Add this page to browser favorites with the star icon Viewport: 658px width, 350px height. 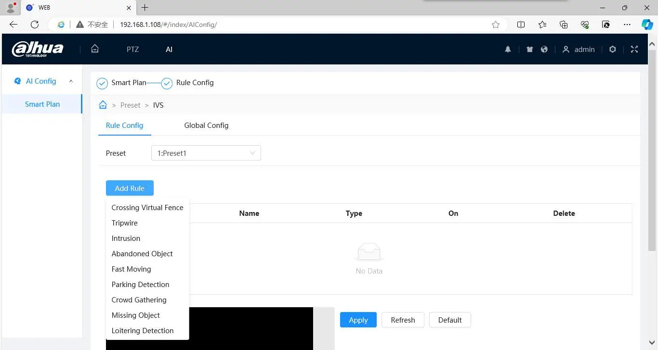[496, 25]
